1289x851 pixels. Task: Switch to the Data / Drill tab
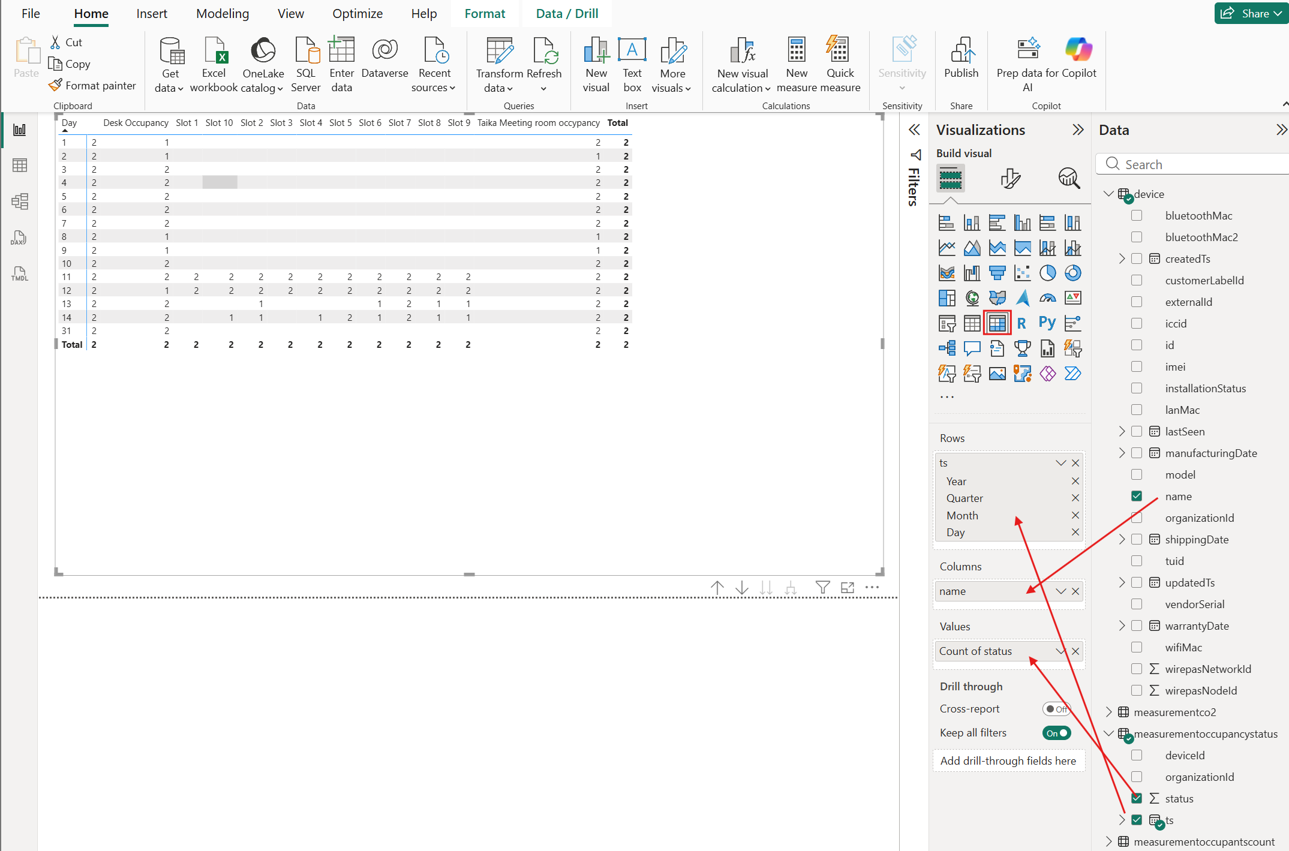567,14
